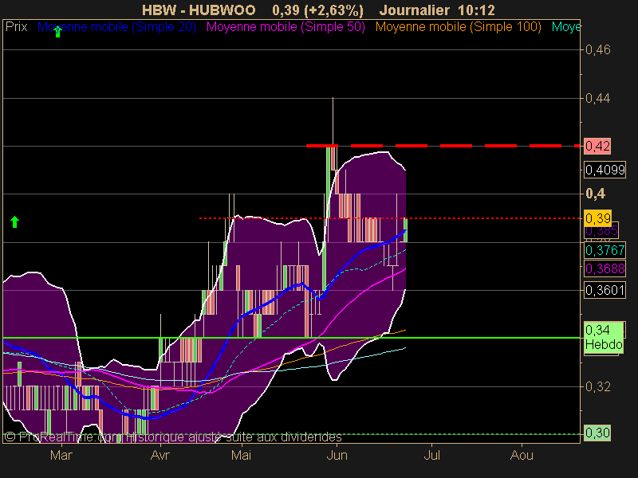Click Moyenne mobile (Simple 100) legend entry
This screenshot has height=478, width=638.
pos(458,27)
